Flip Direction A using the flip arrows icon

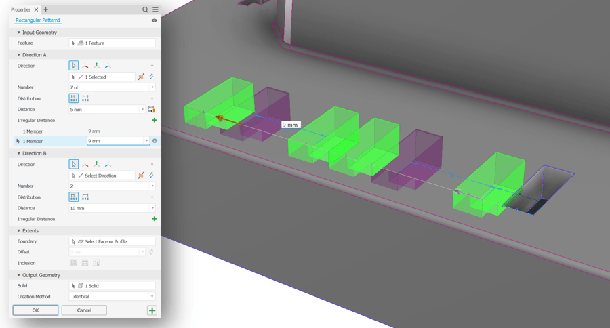(151, 77)
